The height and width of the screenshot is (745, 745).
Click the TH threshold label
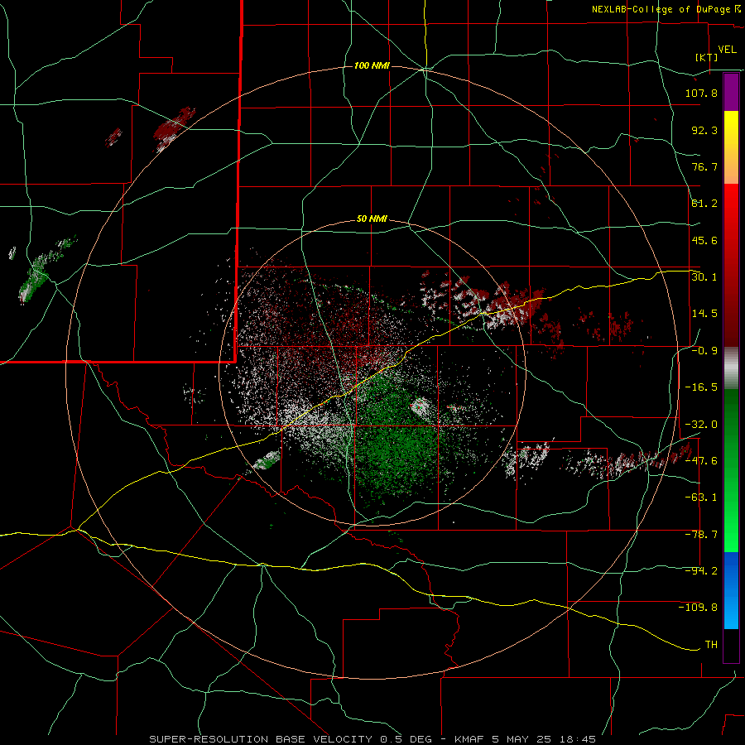(x=711, y=645)
